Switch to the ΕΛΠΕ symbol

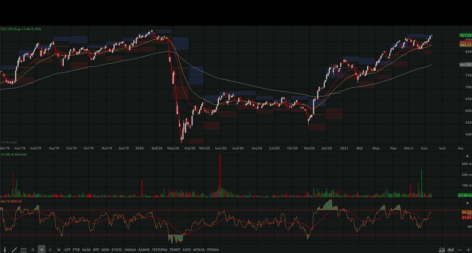coord(187,250)
